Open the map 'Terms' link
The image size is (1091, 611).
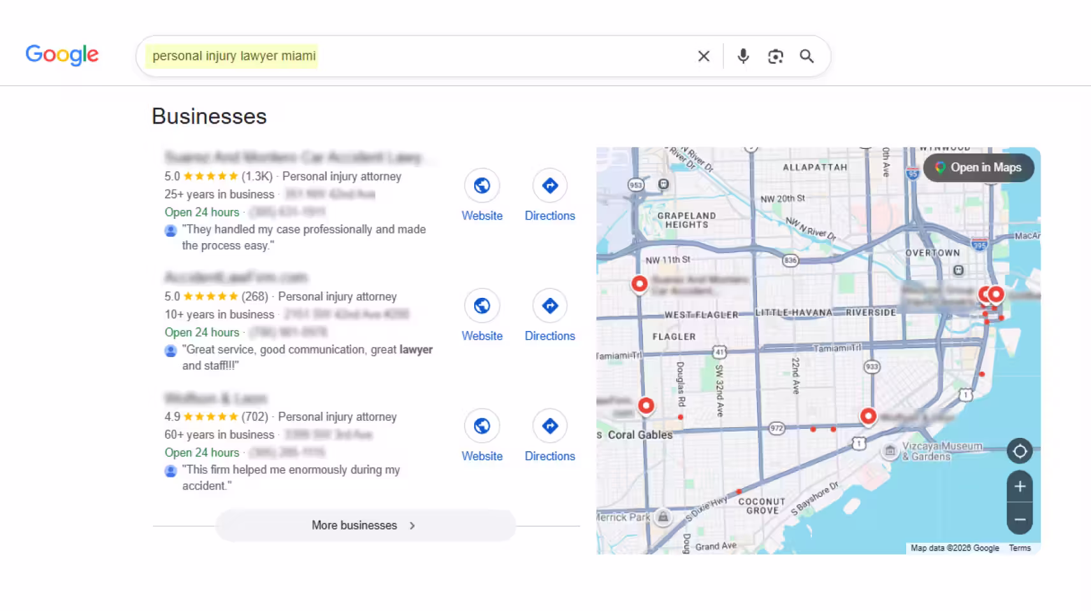(x=1020, y=548)
